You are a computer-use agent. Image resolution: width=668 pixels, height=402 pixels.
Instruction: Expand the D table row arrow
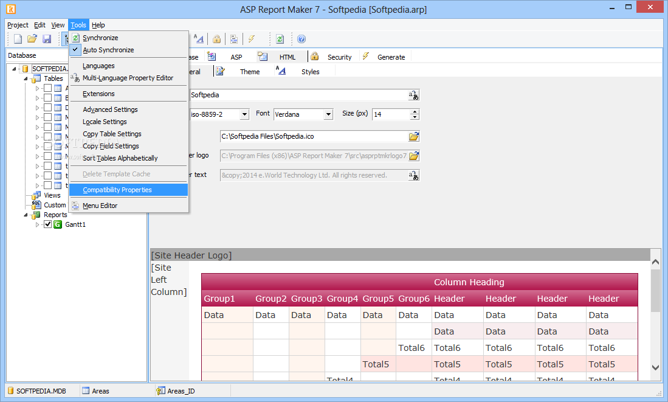pyautogui.click(x=37, y=108)
